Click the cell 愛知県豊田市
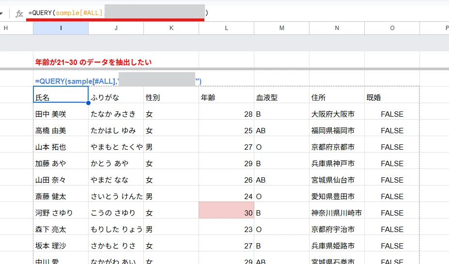This screenshot has width=449, height=264. (337, 194)
